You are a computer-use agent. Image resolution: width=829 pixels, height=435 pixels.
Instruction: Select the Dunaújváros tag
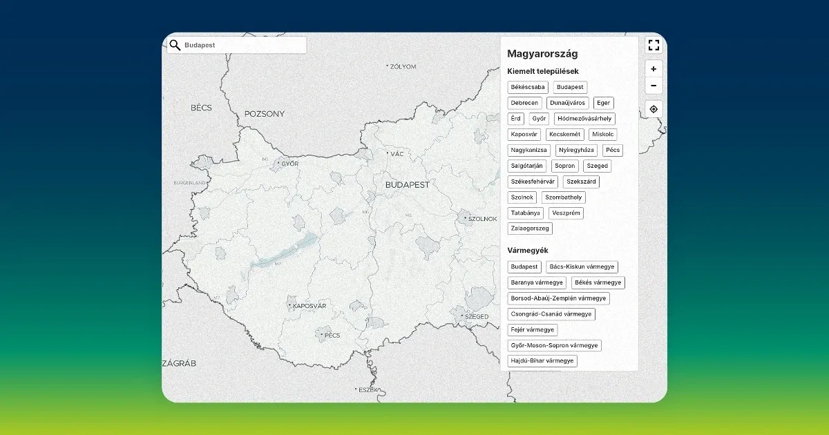click(x=567, y=103)
